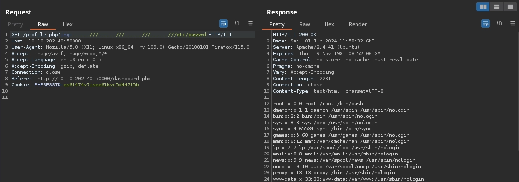The height and width of the screenshot is (182, 519).
Task: Click the proxy passwd entry line
Action: pyautogui.click(x=334, y=173)
